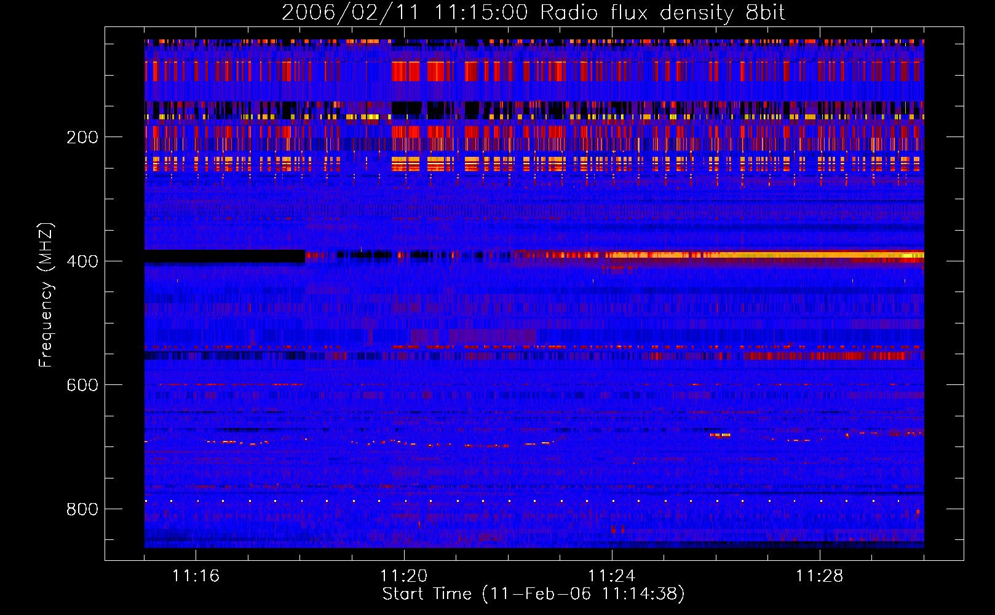Click the '600' frequency tick label

pos(82,385)
